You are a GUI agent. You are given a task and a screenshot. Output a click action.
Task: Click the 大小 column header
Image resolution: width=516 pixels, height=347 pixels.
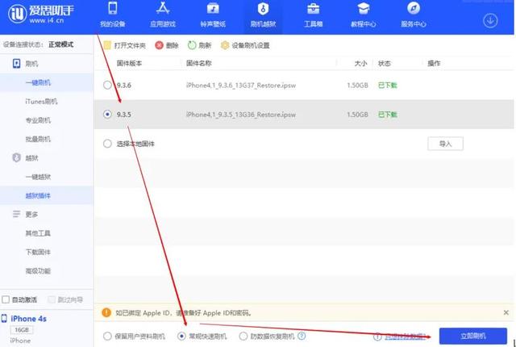[360, 63]
